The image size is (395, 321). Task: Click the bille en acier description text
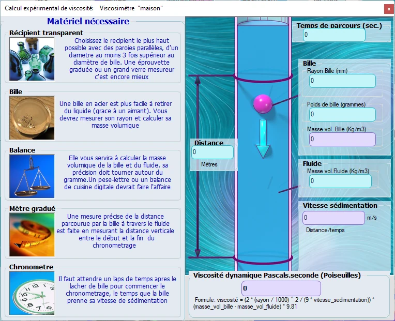pyautogui.click(x=115, y=115)
